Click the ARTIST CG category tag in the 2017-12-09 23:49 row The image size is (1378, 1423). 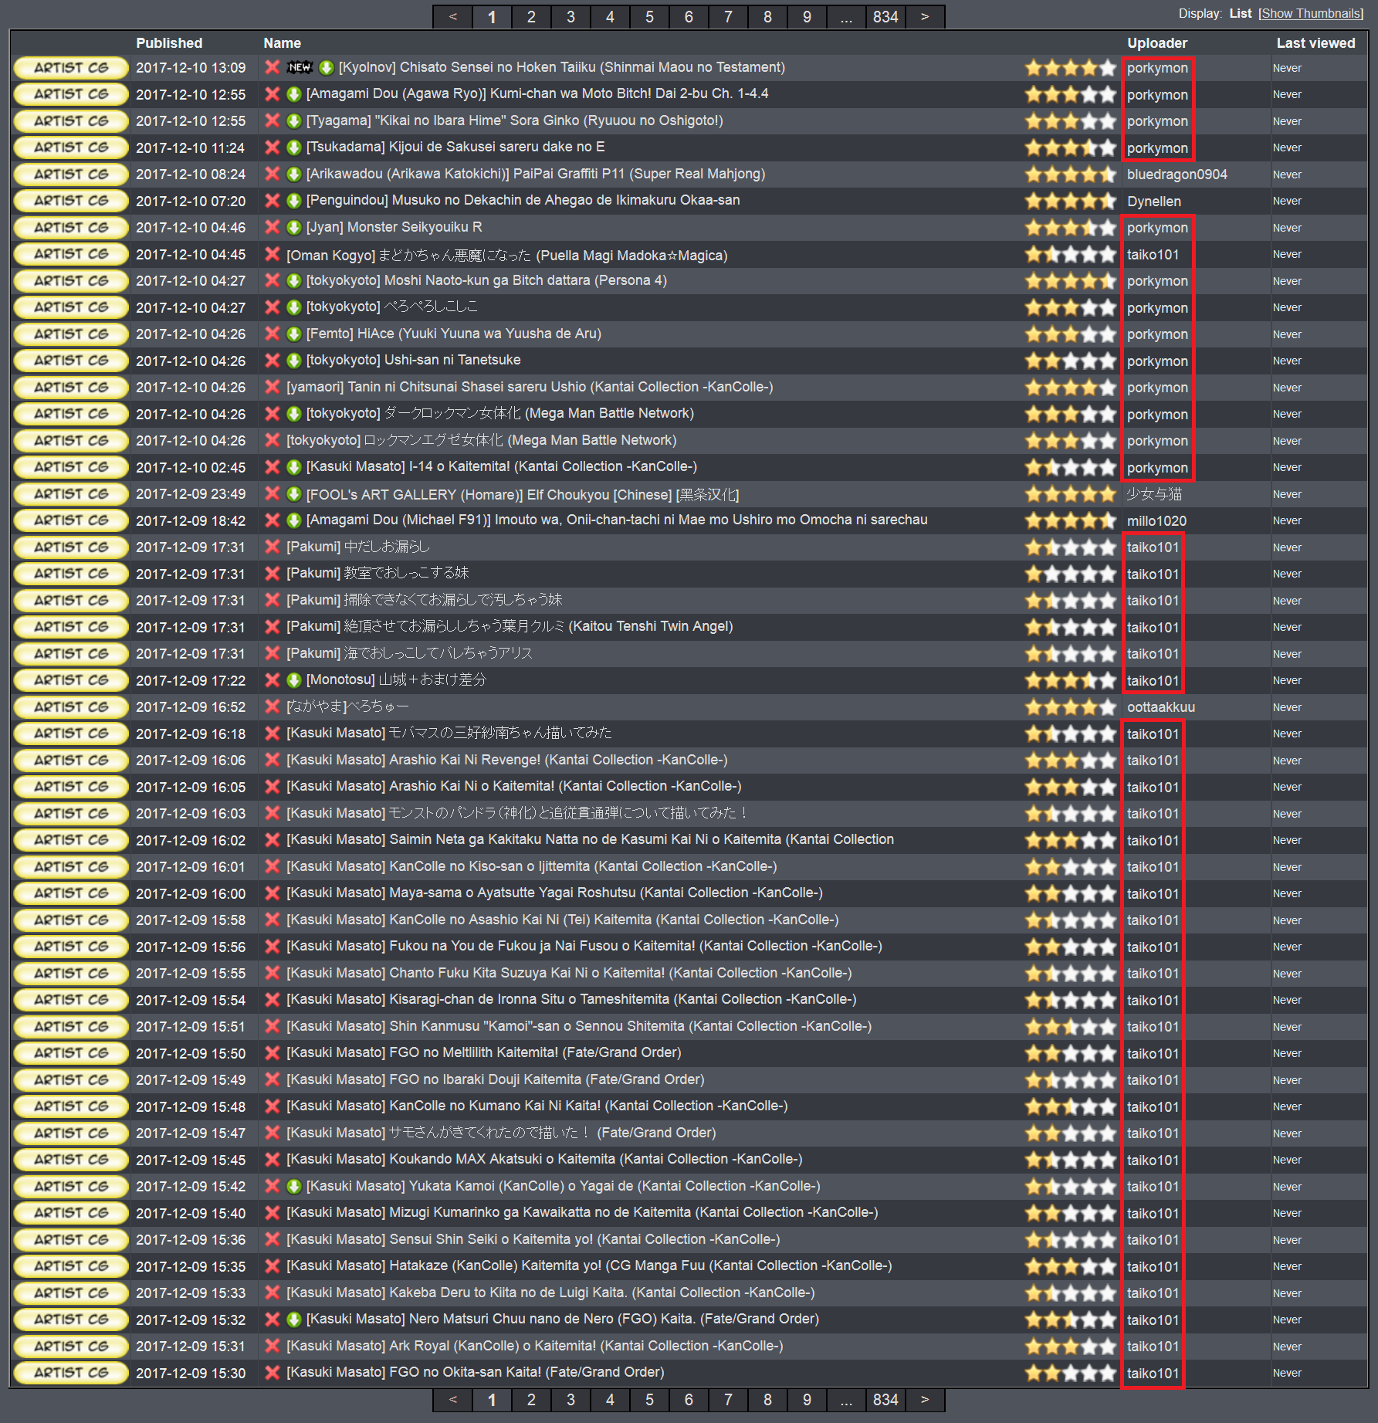click(71, 494)
